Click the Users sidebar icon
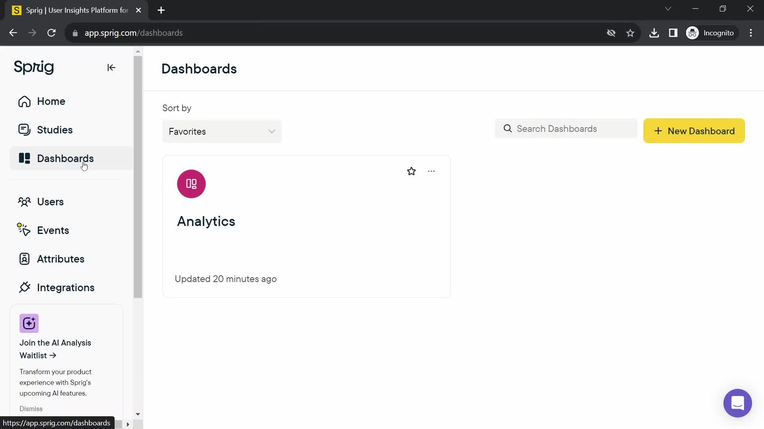The image size is (764, 429). (24, 202)
